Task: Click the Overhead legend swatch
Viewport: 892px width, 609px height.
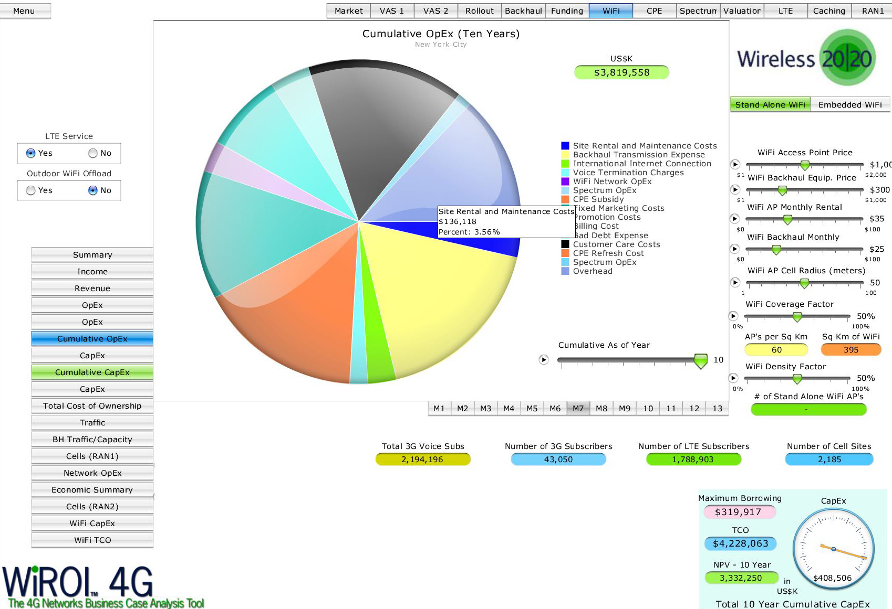Action: pyautogui.click(x=565, y=271)
